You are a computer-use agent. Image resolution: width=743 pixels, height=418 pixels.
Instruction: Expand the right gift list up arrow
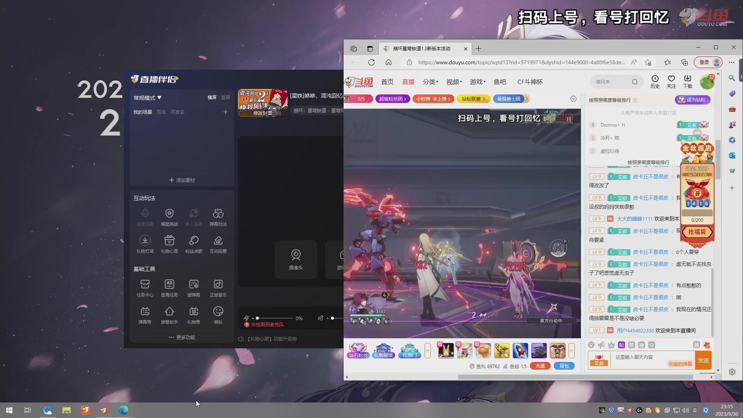572,351
